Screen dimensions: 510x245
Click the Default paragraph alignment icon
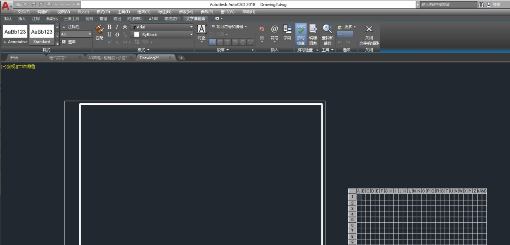tap(213, 42)
